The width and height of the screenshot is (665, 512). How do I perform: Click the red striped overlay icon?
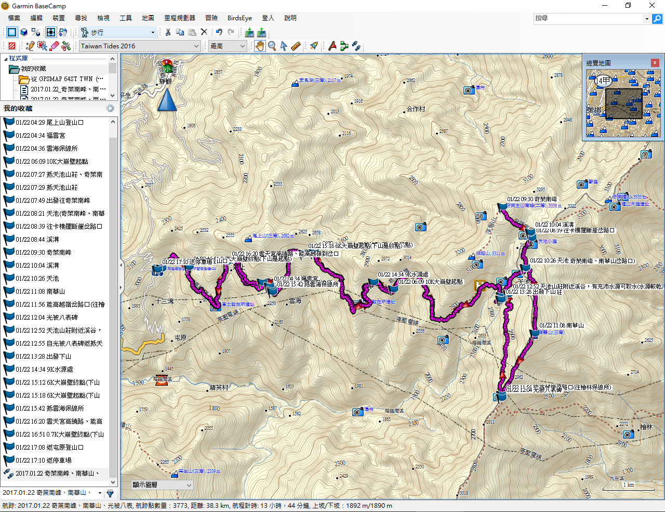pyautogui.click(x=12, y=46)
